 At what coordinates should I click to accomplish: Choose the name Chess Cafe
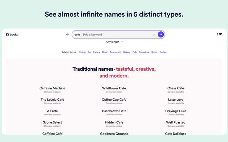point(176,88)
